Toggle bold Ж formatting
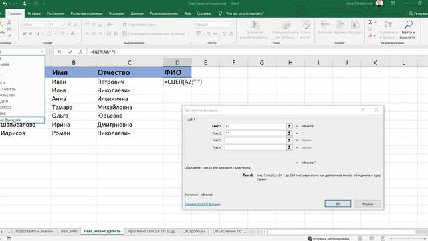The width and height of the screenshot is (428, 241). pyautogui.click(x=24, y=34)
